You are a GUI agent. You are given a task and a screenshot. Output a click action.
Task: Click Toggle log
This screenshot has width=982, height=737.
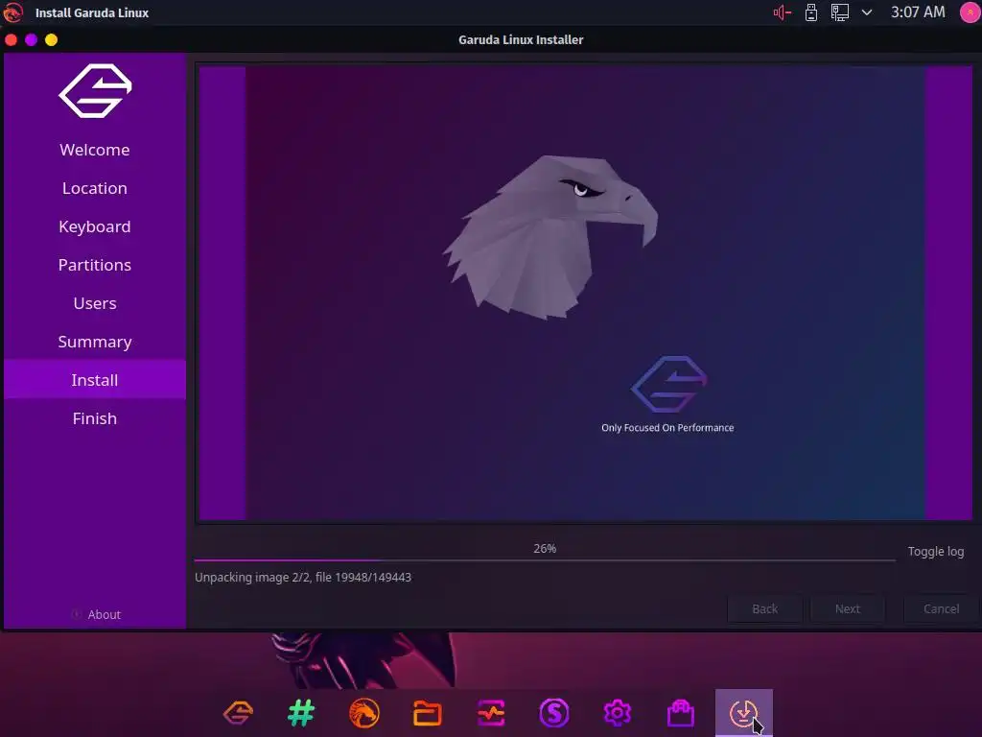(x=936, y=552)
